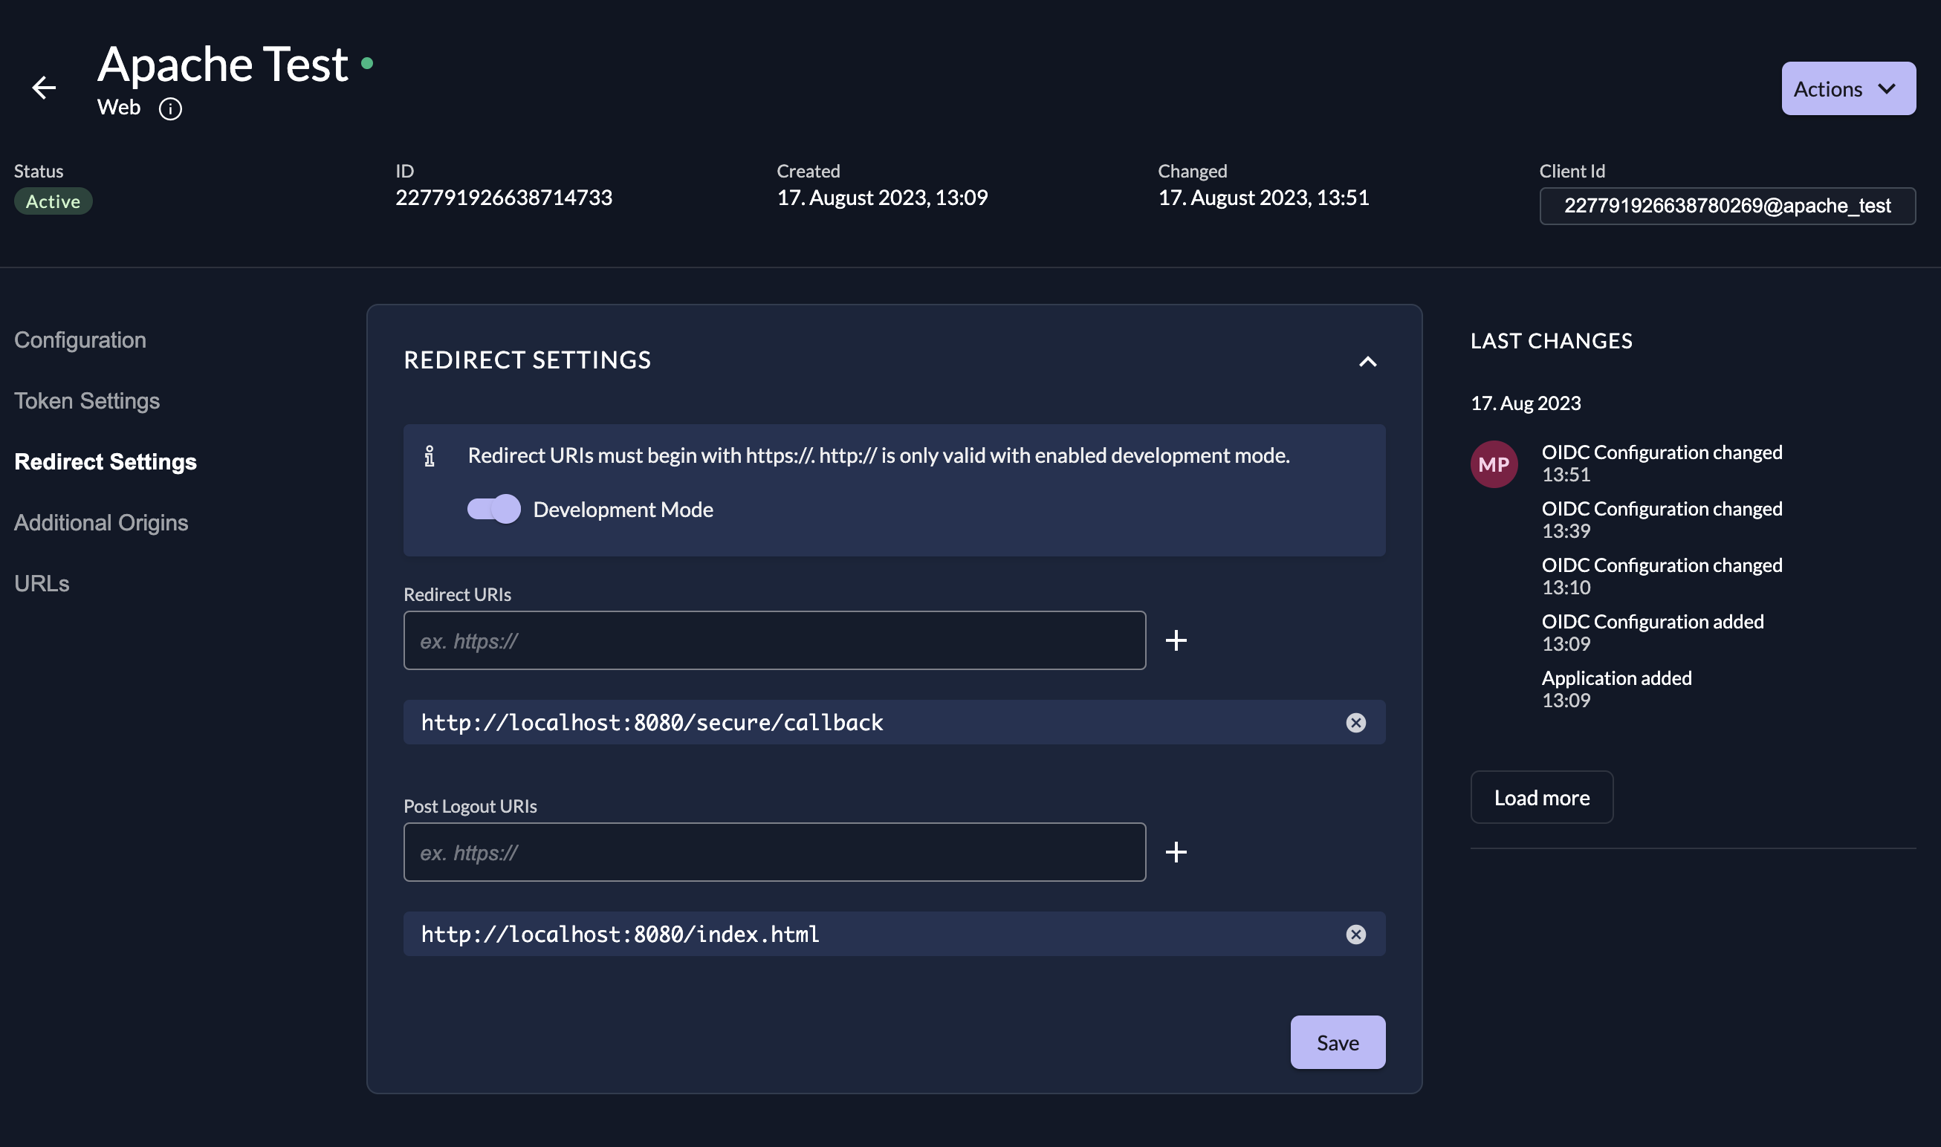The image size is (1941, 1147).
Task: Remove the localhost:8080/index.html post logout URI
Action: coord(1355,934)
